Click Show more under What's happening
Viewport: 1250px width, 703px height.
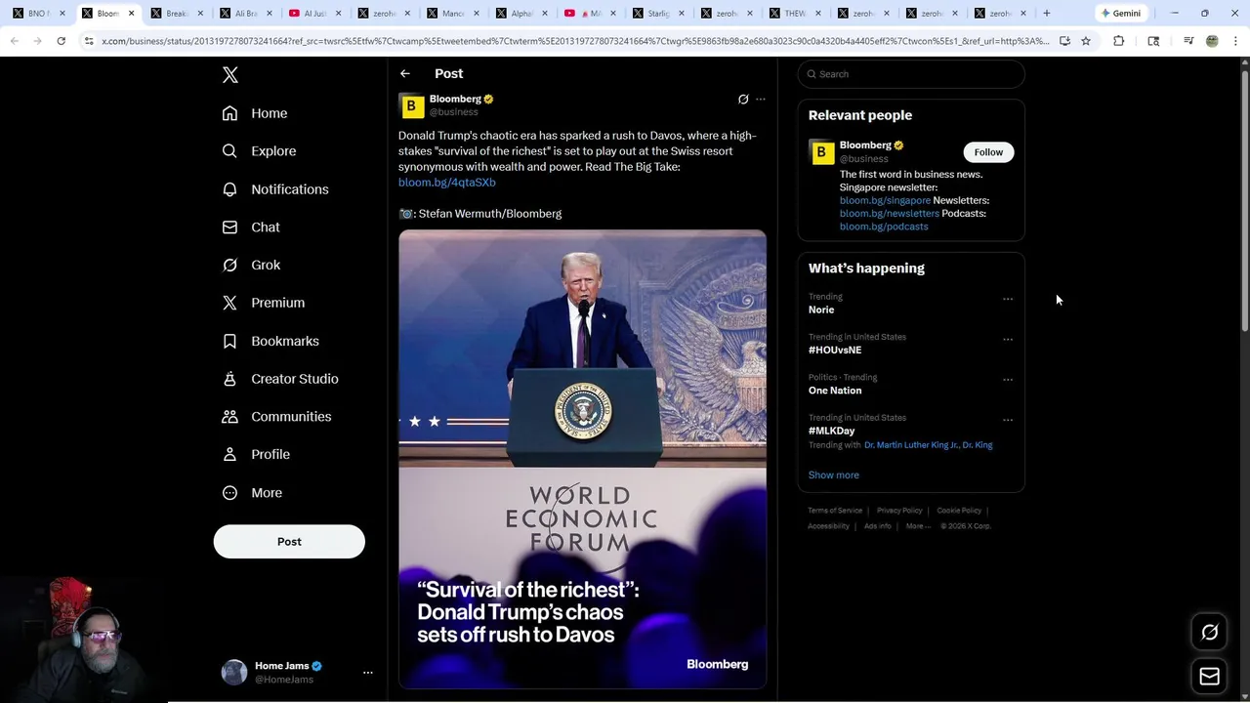click(833, 476)
